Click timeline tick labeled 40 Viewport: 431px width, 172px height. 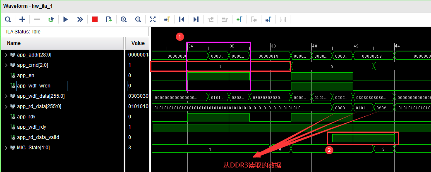[315, 46]
